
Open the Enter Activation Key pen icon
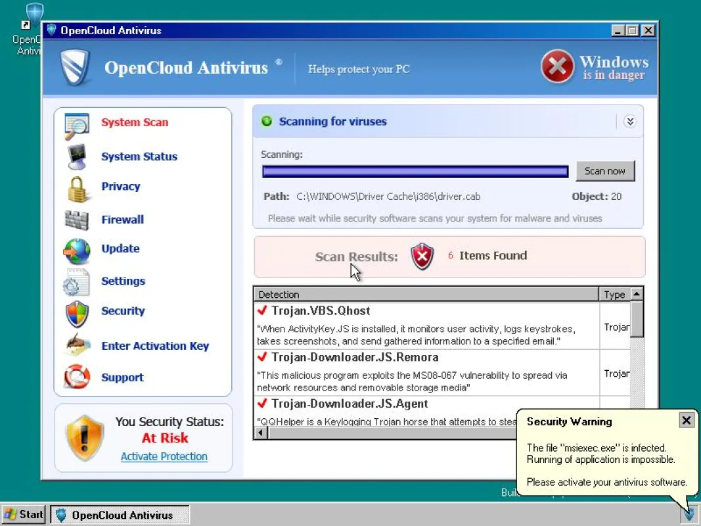pos(77,345)
